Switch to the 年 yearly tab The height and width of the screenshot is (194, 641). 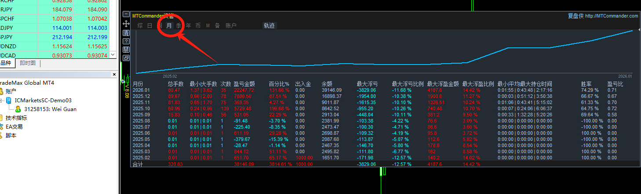tap(189, 25)
